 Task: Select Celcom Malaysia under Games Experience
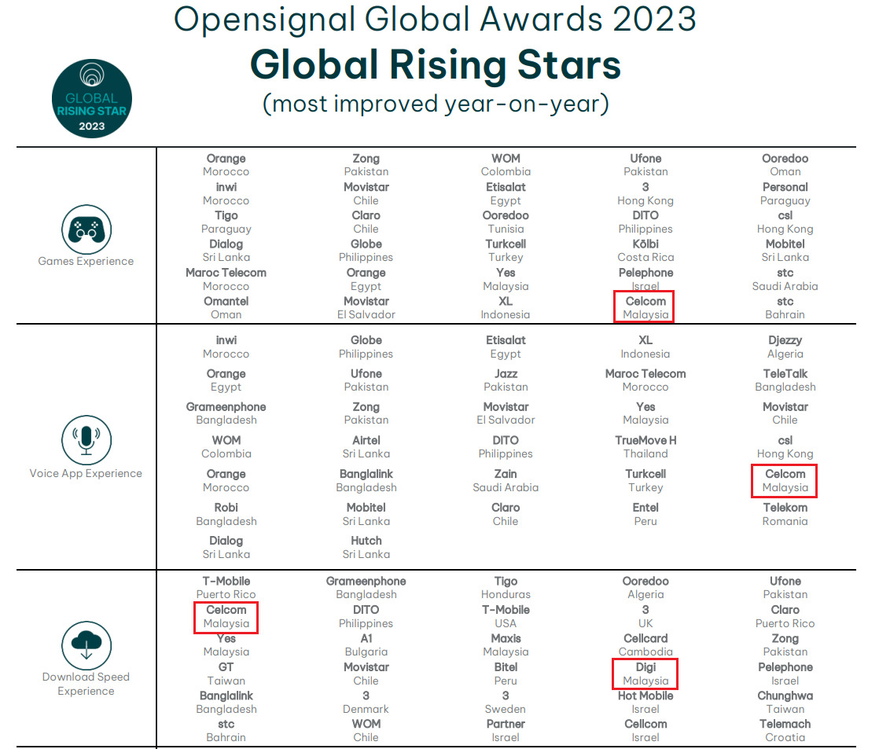tap(645, 307)
